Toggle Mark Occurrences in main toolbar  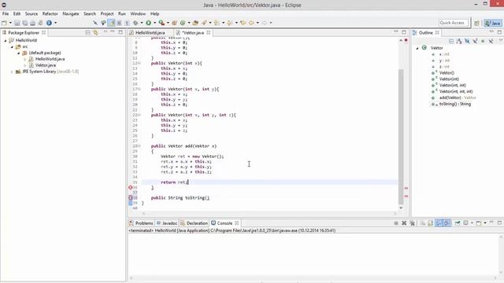111,23
